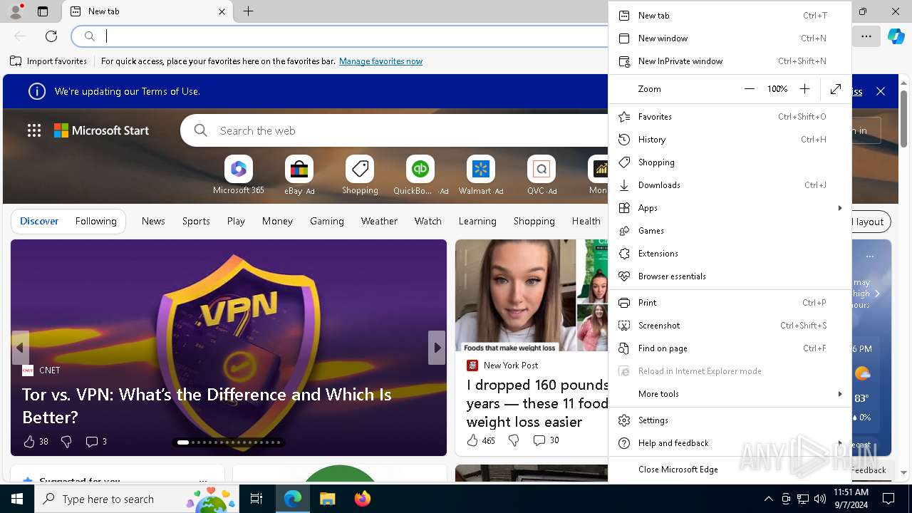Open File Explorer from taskbar
912x513 pixels.
pos(327,499)
